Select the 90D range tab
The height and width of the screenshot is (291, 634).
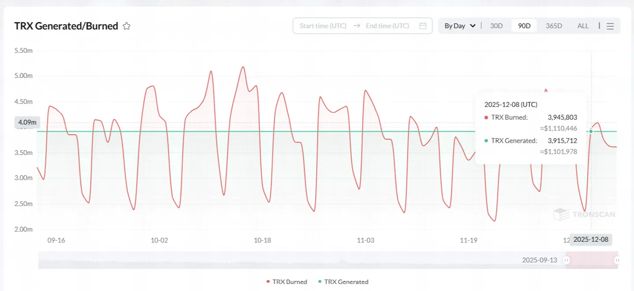click(524, 26)
